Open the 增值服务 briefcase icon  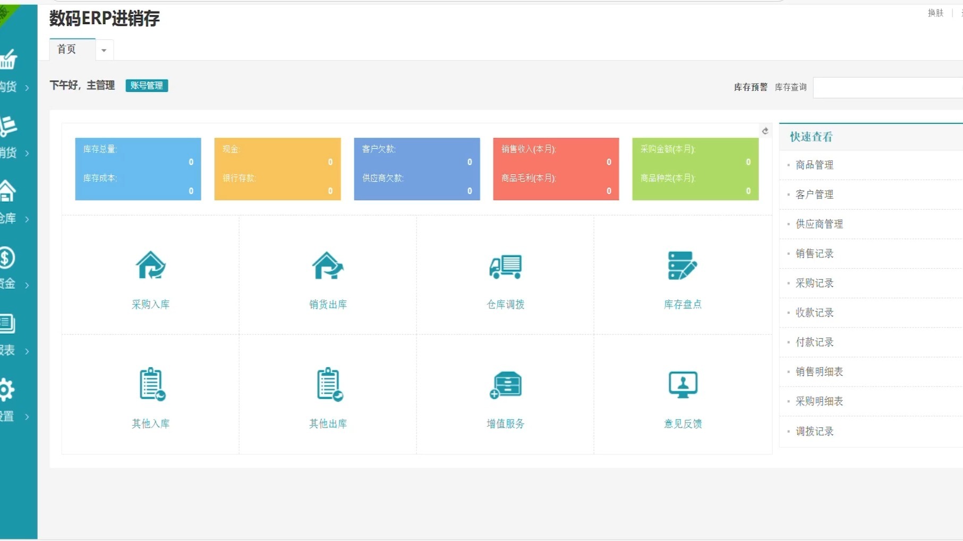coord(505,385)
